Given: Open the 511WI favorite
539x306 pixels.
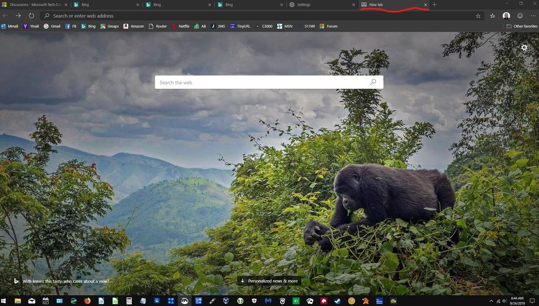Looking at the screenshot, I should [306, 26].
